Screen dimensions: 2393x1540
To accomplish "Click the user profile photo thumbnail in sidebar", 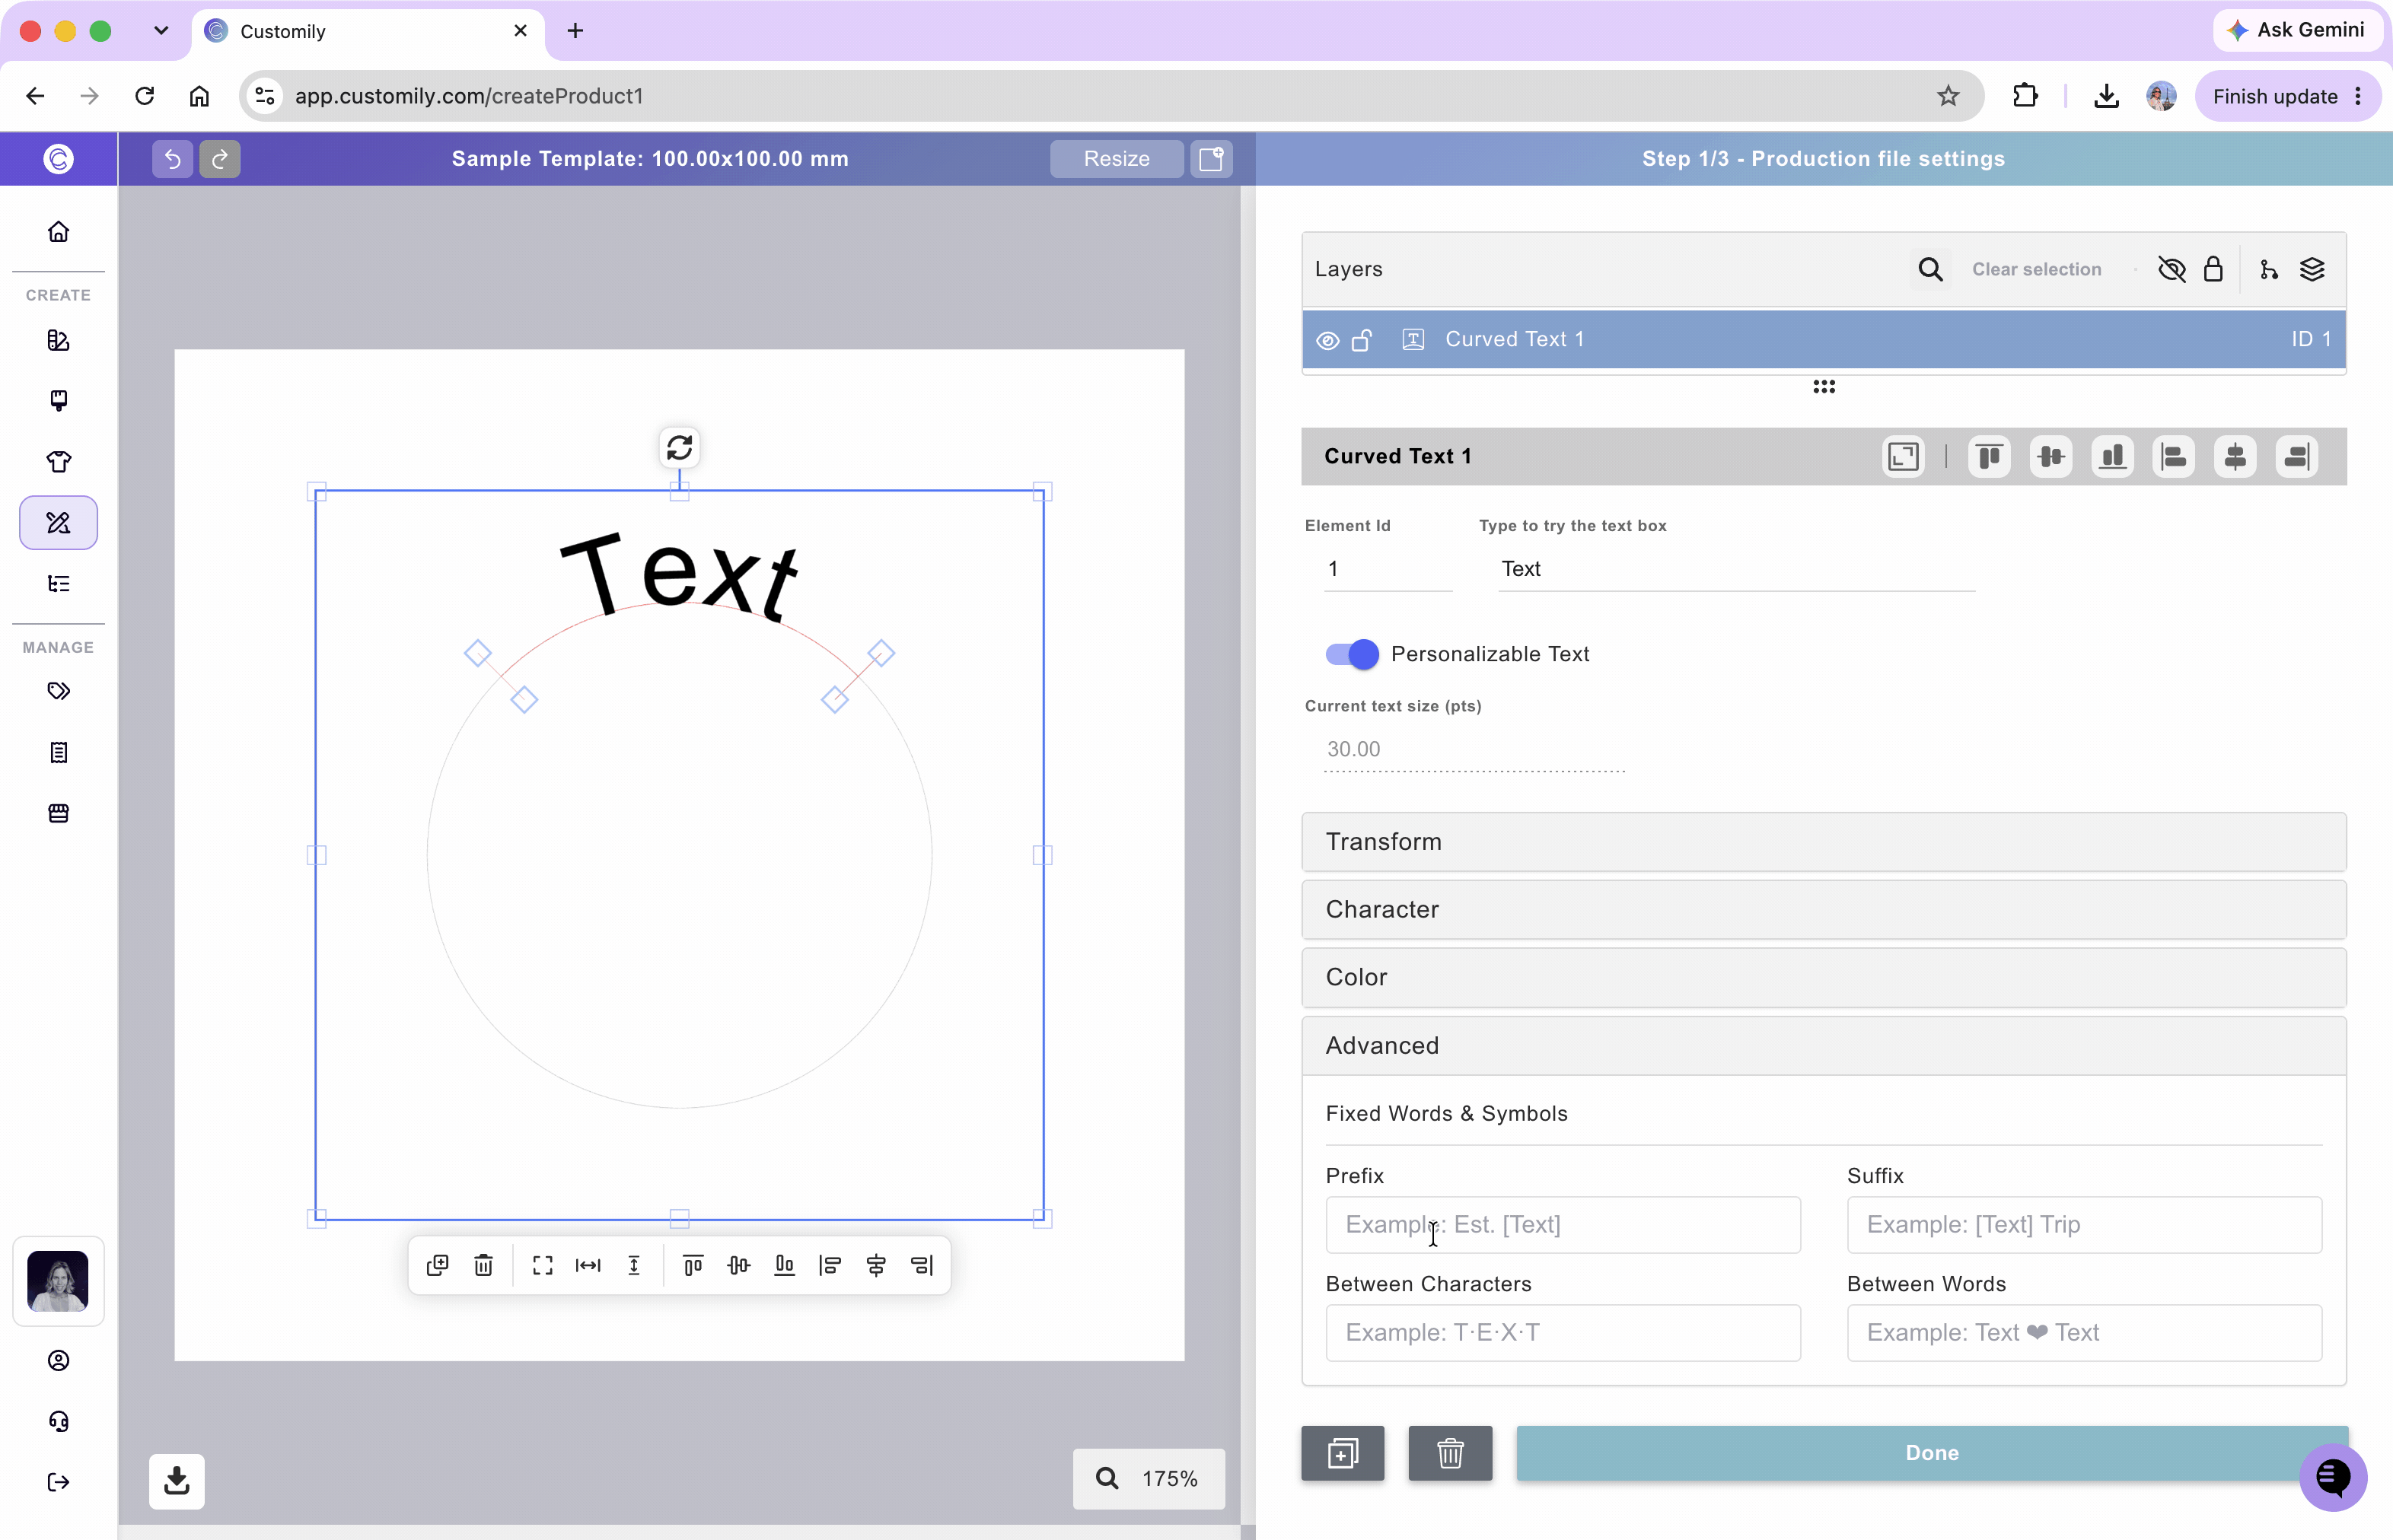I will point(59,1281).
